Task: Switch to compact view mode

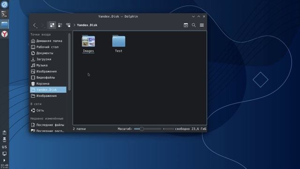Action: (x=60, y=25)
